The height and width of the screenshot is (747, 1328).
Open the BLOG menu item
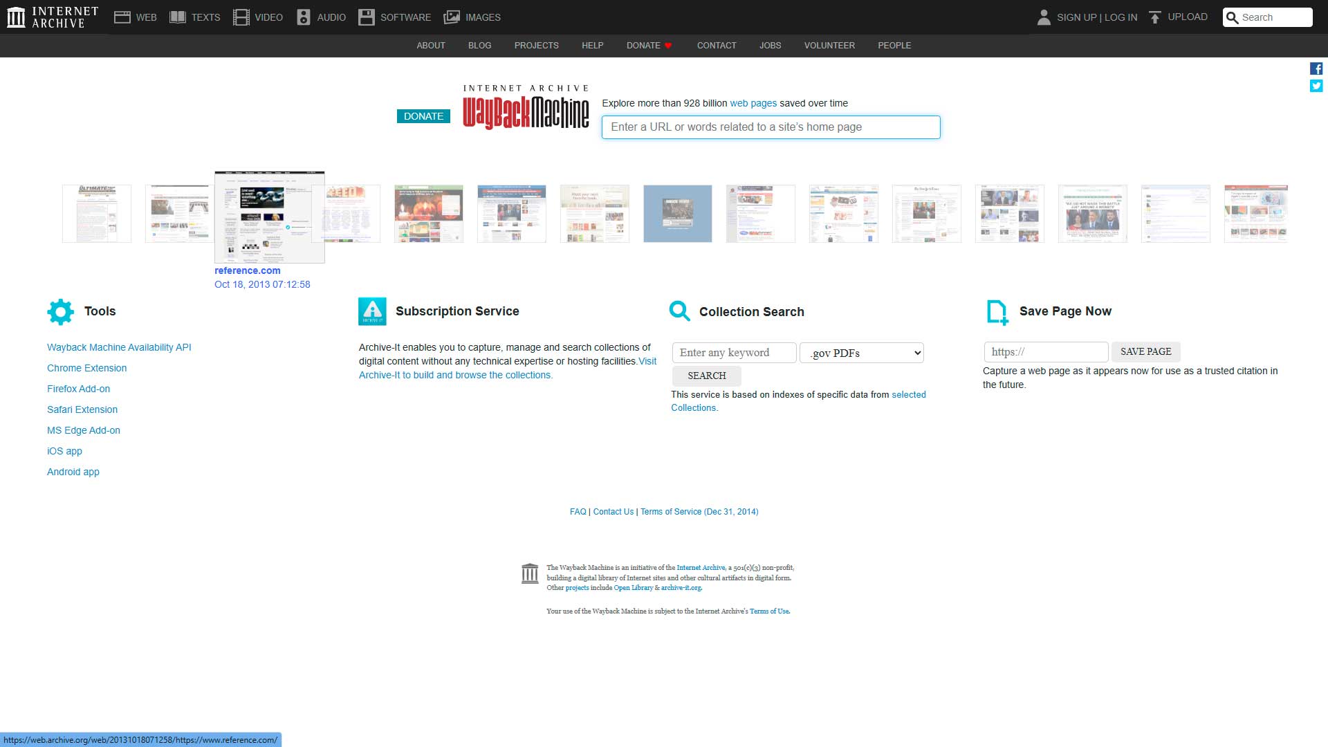480,46
